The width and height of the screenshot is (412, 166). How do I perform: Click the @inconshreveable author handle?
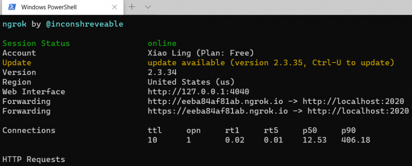pos(84,24)
